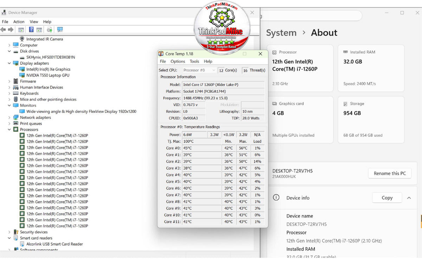
Task: Expand the Computer node chevron
Action: (x=9, y=45)
